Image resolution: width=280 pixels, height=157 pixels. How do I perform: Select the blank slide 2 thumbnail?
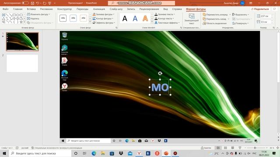[x=22, y=63]
